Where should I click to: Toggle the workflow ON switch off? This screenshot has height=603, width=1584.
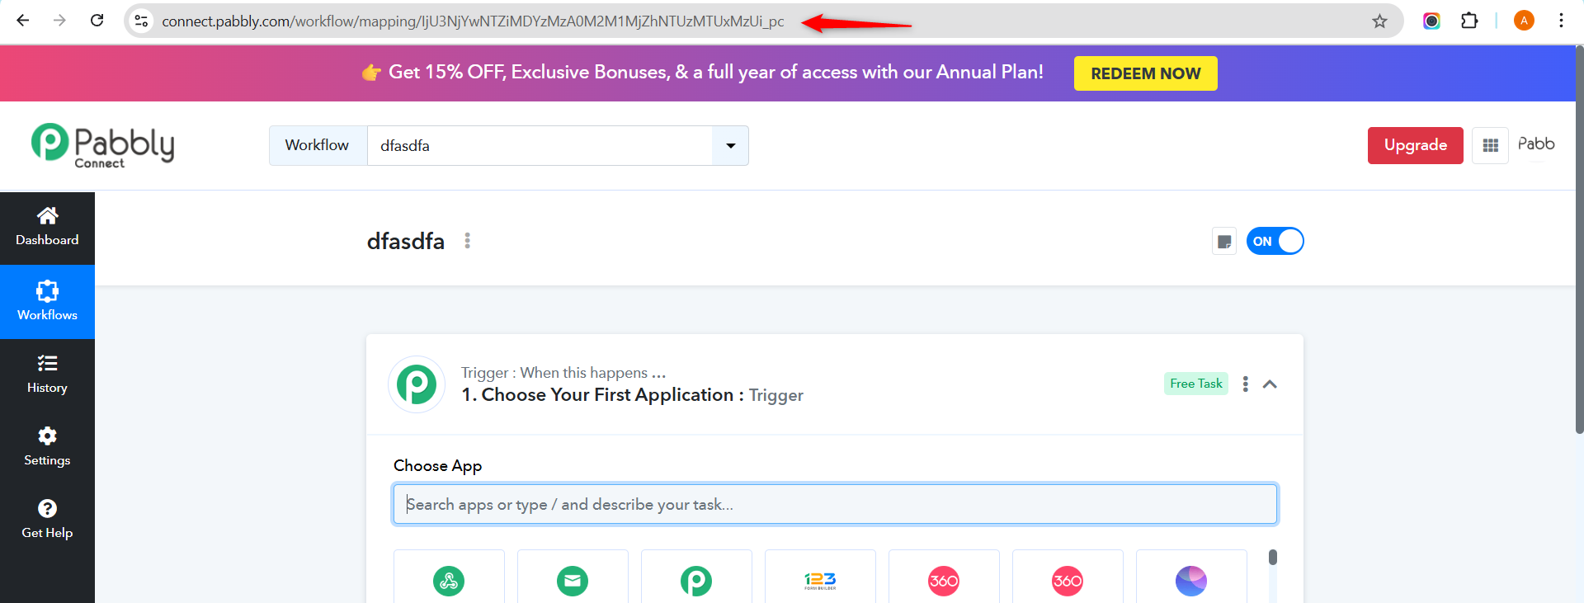coord(1275,241)
